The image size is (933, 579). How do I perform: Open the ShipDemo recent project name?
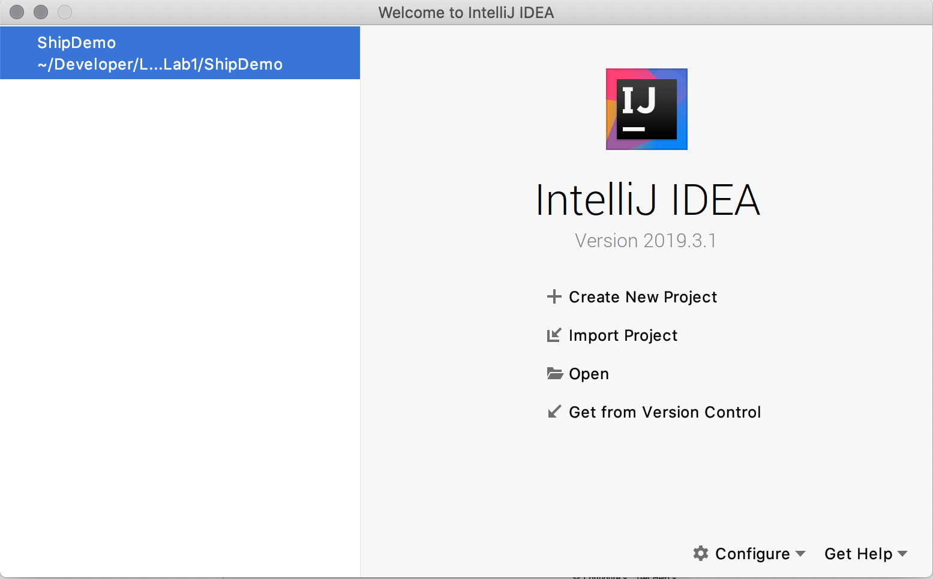(77, 43)
